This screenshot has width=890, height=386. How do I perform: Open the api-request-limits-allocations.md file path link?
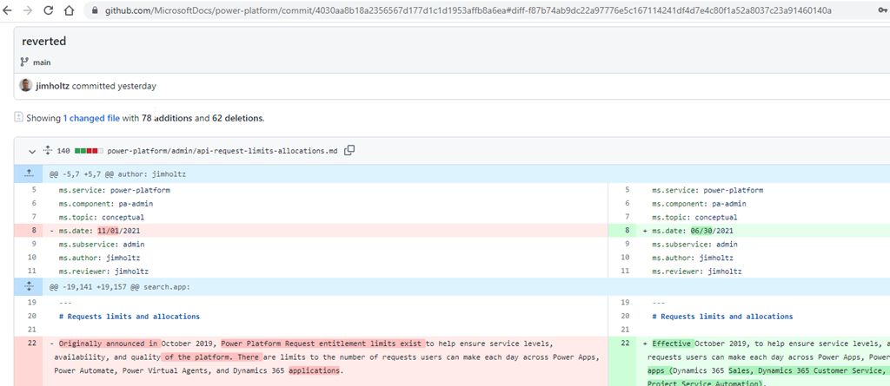(x=222, y=151)
